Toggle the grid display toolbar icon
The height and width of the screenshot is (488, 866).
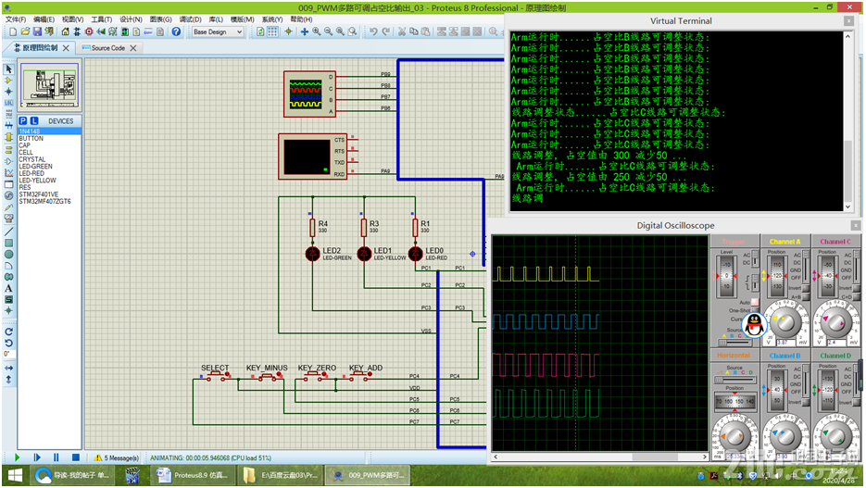click(273, 32)
